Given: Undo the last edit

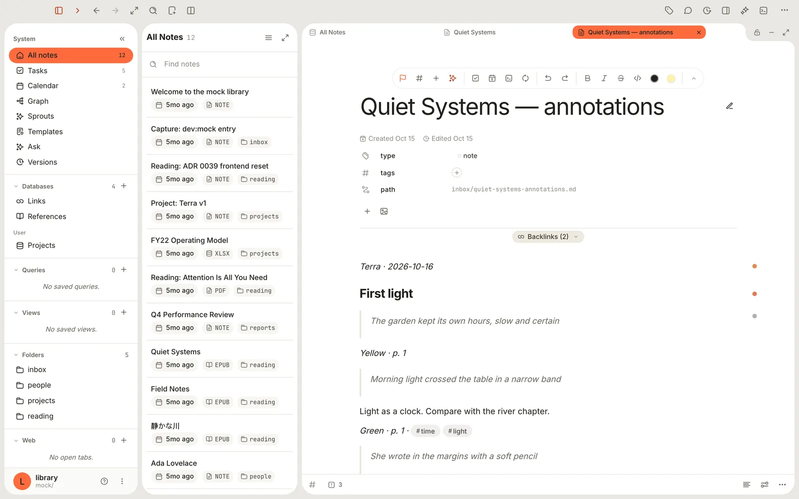Looking at the screenshot, I should tap(548, 78).
